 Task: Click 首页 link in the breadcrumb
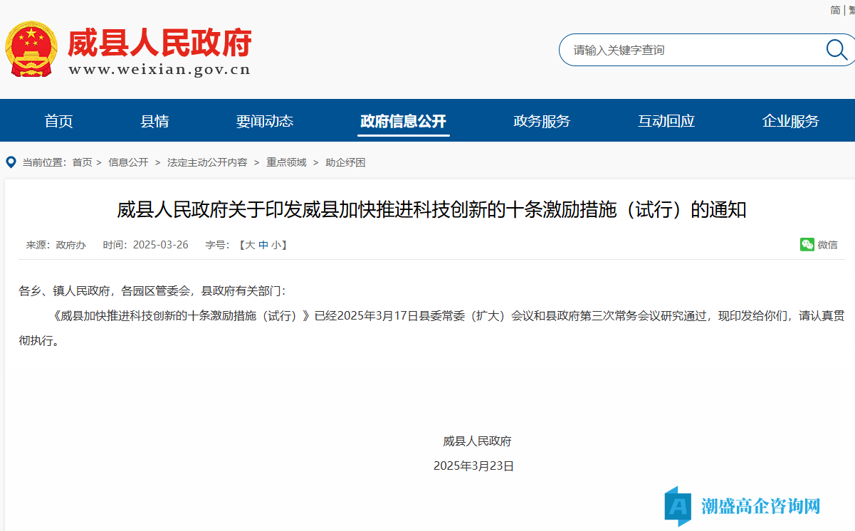pyautogui.click(x=82, y=162)
